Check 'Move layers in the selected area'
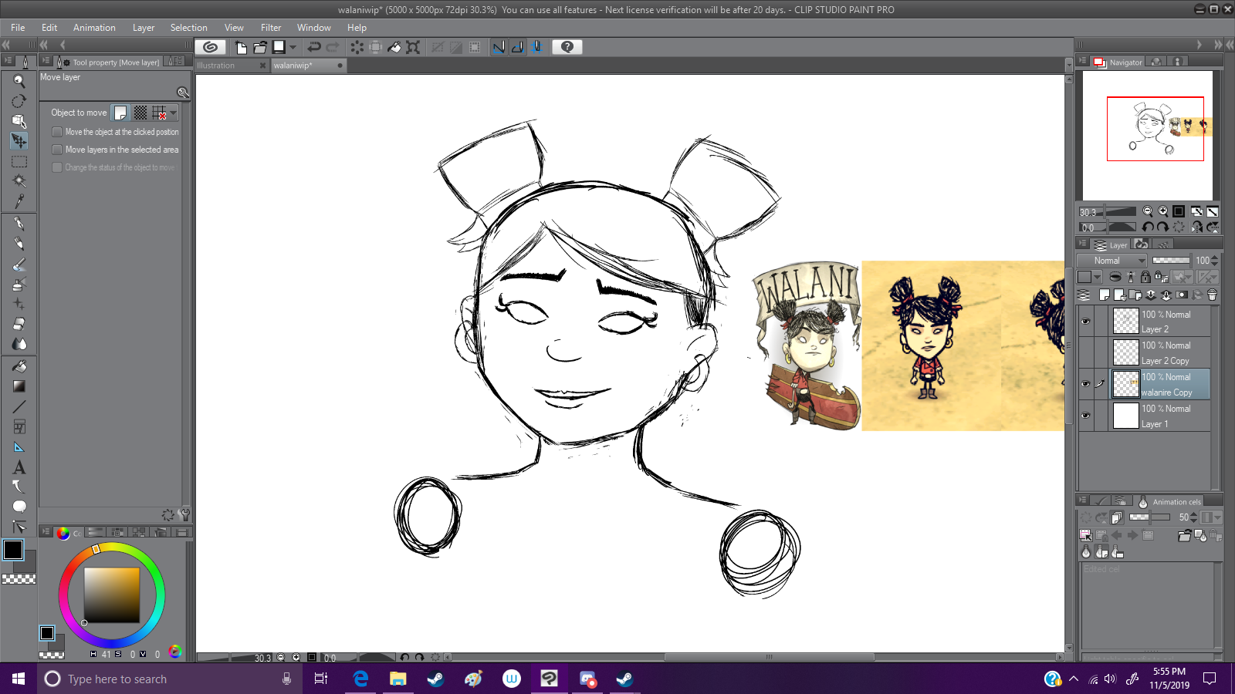Viewport: 1235px width, 694px height. pos(57,150)
